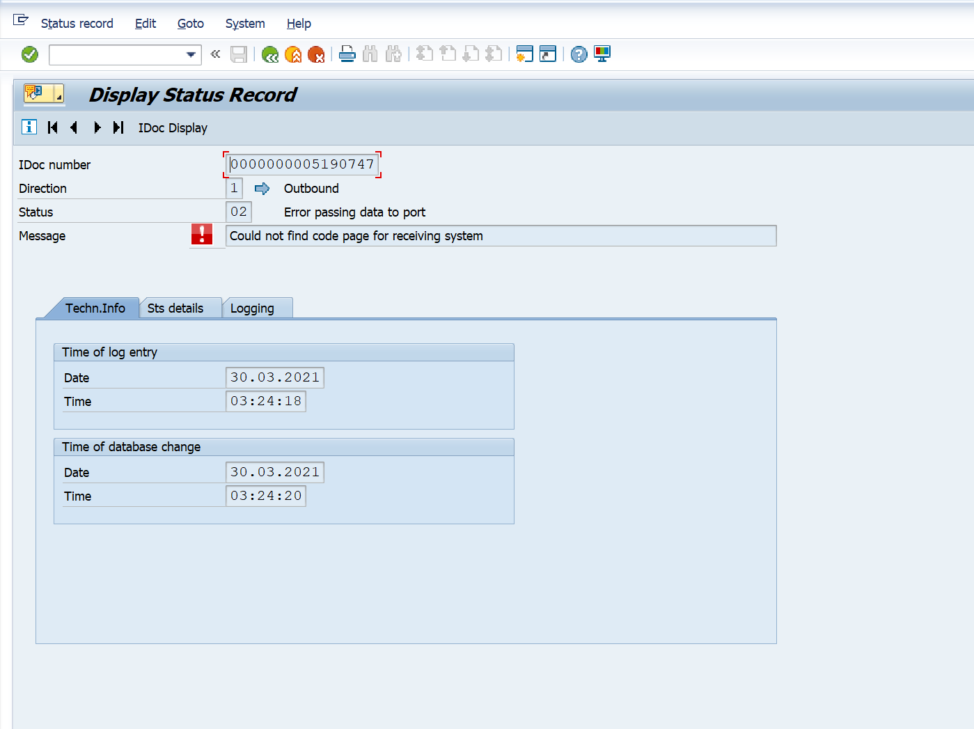Jump to first status record
Screen dimensions: 974x729
(52, 127)
